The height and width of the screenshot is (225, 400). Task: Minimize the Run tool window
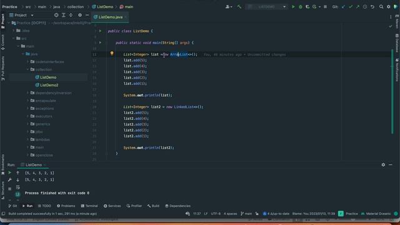point(391,165)
